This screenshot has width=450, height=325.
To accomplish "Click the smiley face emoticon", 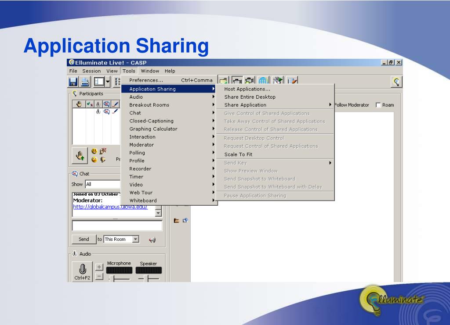I will 94,151.
